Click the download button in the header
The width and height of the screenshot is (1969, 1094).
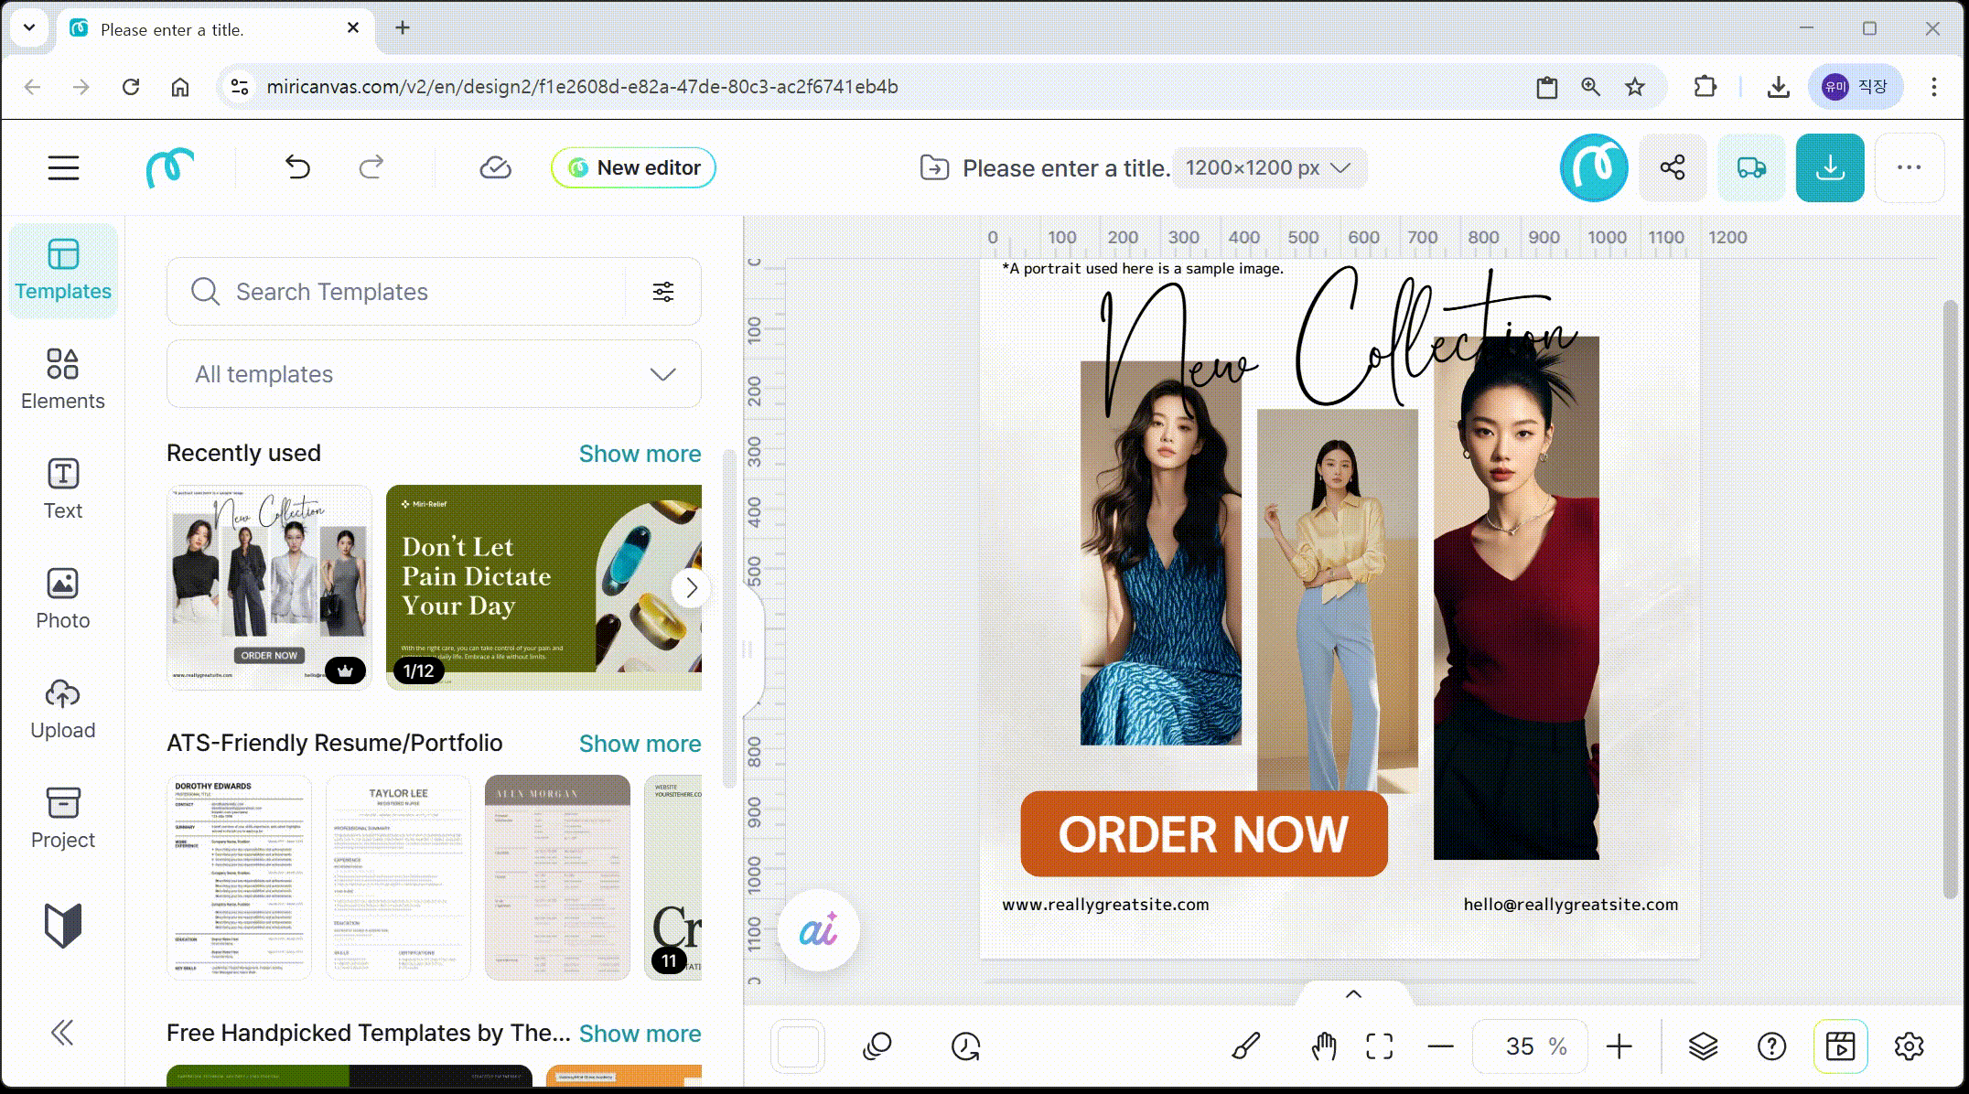pyautogui.click(x=1829, y=167)
